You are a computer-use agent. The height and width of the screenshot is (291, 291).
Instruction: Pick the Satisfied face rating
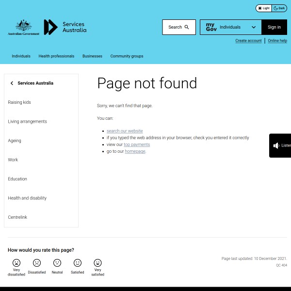78,263
